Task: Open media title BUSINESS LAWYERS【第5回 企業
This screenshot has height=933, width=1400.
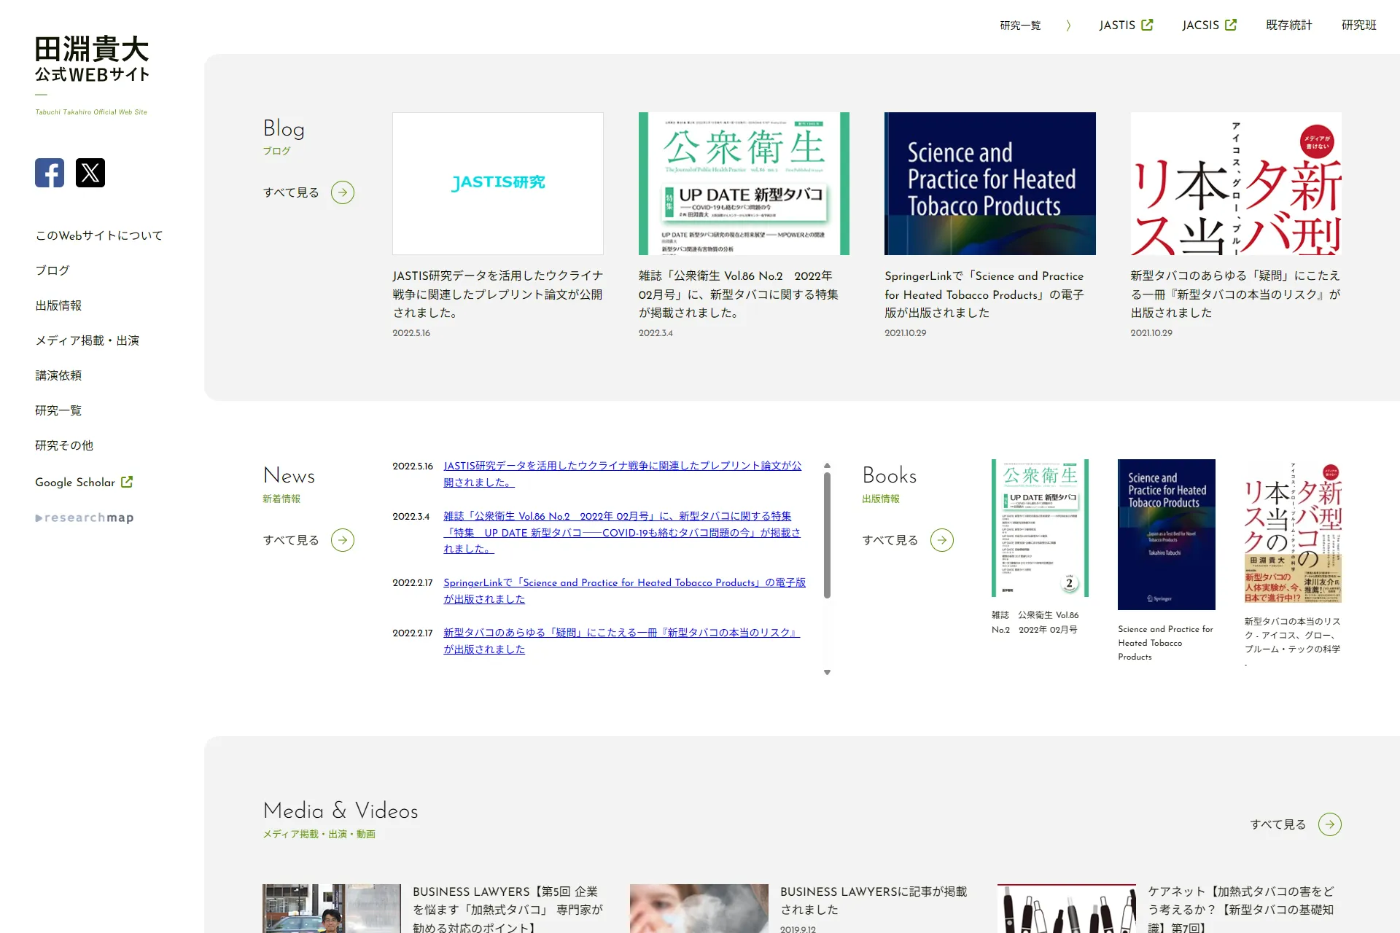Action: (508, 909)
